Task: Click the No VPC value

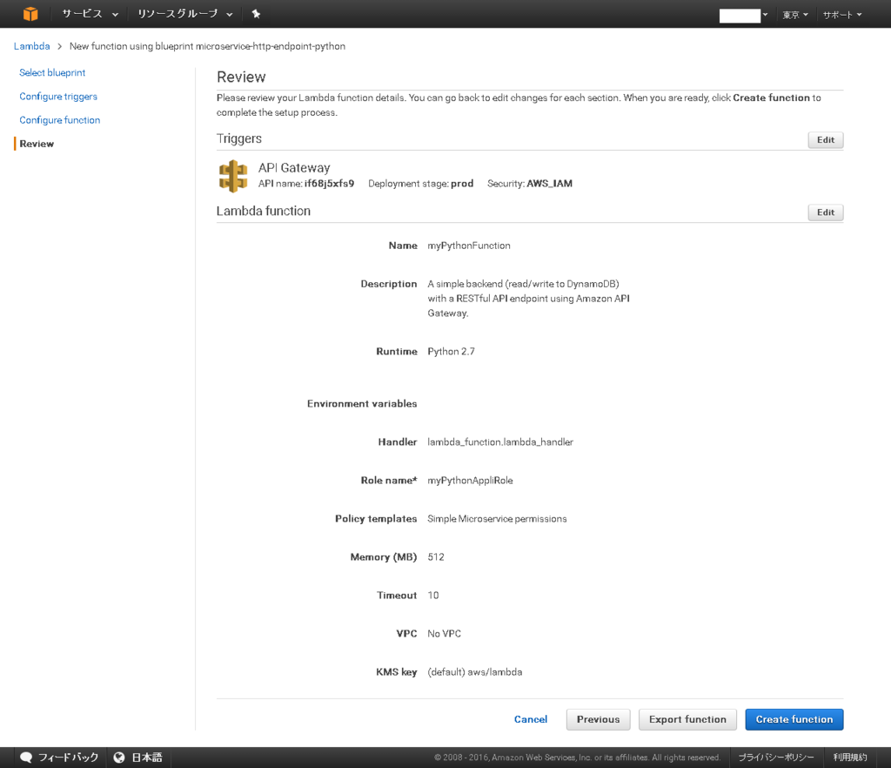Action: (445, 633)
